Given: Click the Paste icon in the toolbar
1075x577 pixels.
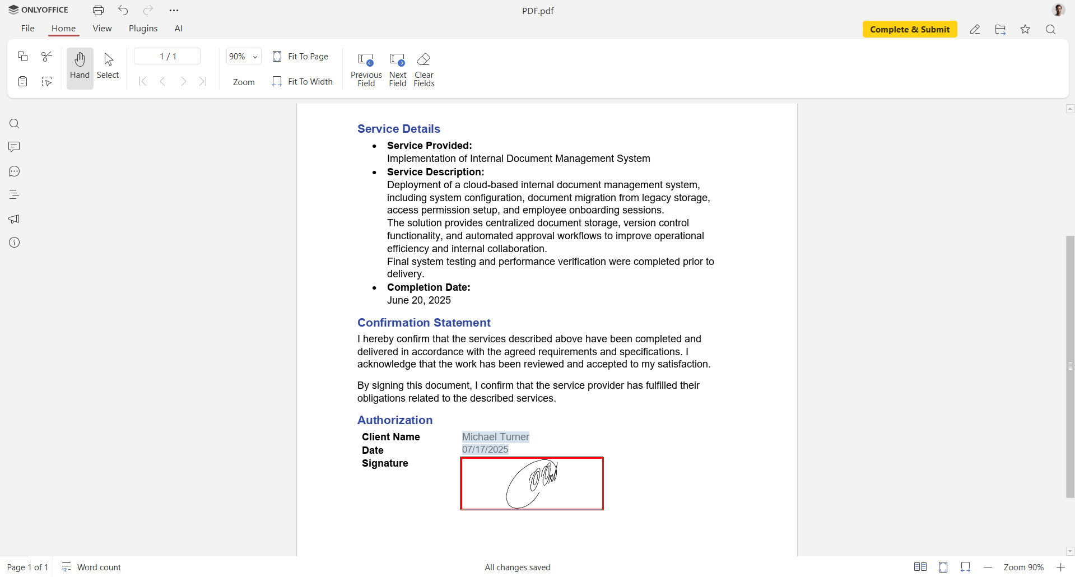Looking at the screenshot, I should (22, 81).
